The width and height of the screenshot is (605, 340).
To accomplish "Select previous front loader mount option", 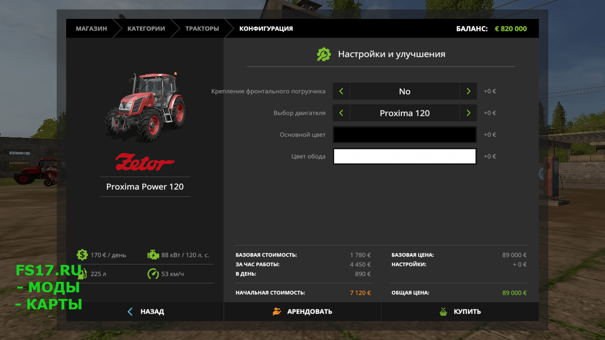I will [x=341, y=91].
